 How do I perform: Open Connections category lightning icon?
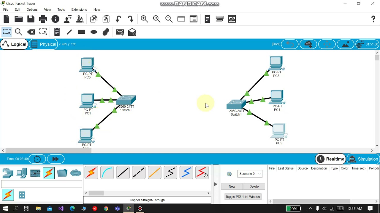click(x=49, y=173)
